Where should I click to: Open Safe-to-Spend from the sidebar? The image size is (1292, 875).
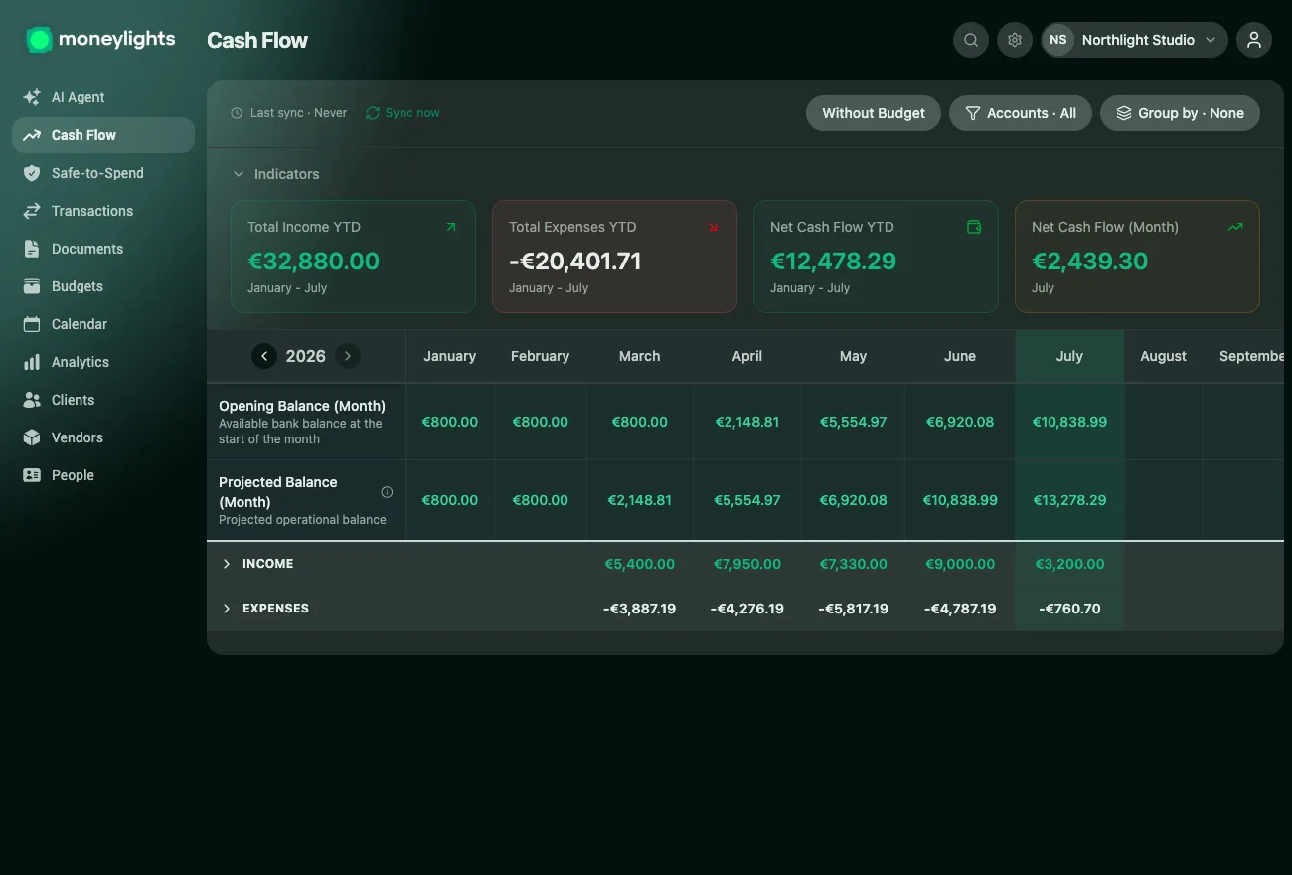pyautogui.click(x=103, y=173)
